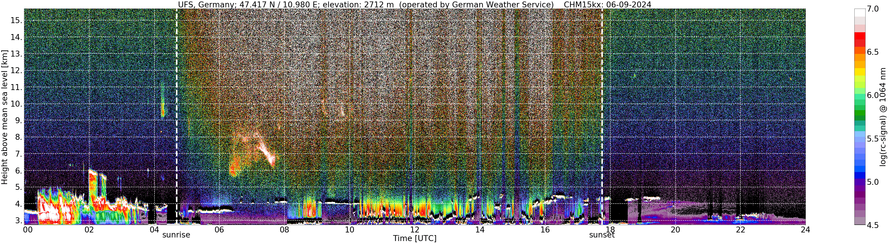Screen dimensions: 889x244
Task: Click the Height above mean sea level axis label
Action: [4, 116]
